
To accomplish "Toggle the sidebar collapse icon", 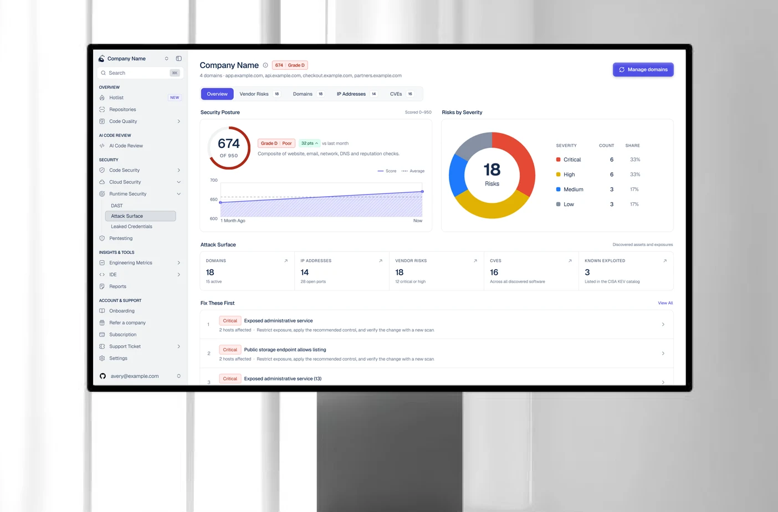I will (x=178, y=59).
